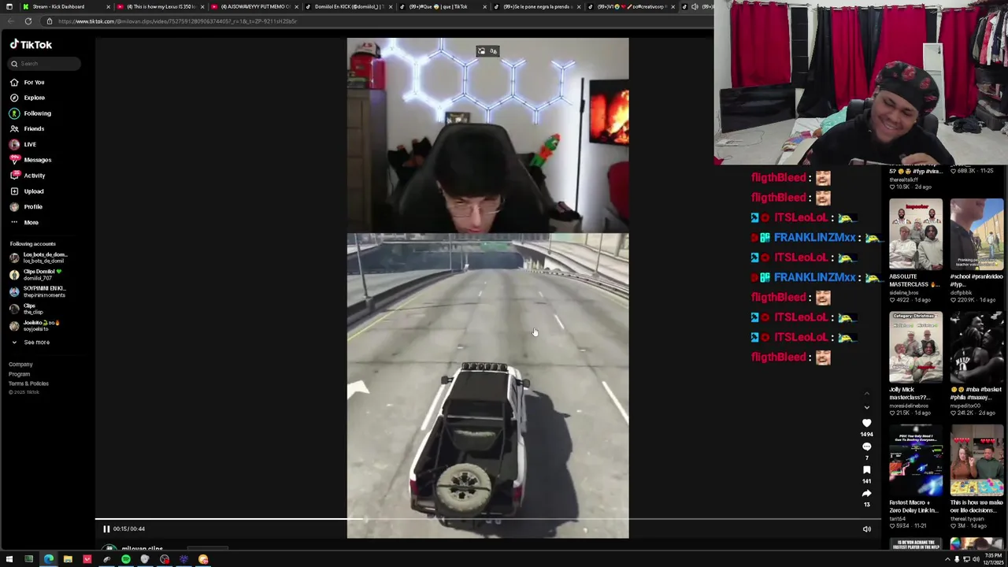Click the browser address bar URL
Viewport: 1008px width, 567px height.
pos(177,21)
